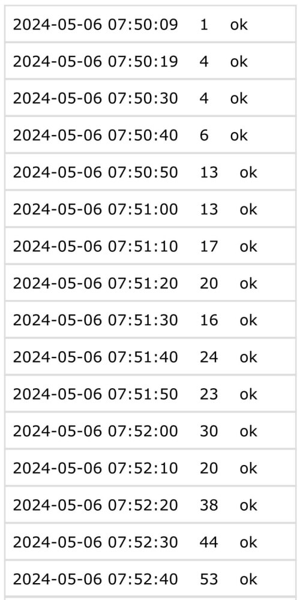Click the value 38 at 07:52:20
Image resolution: width=300 pixels, height=600 pixels.
[209, 505]
